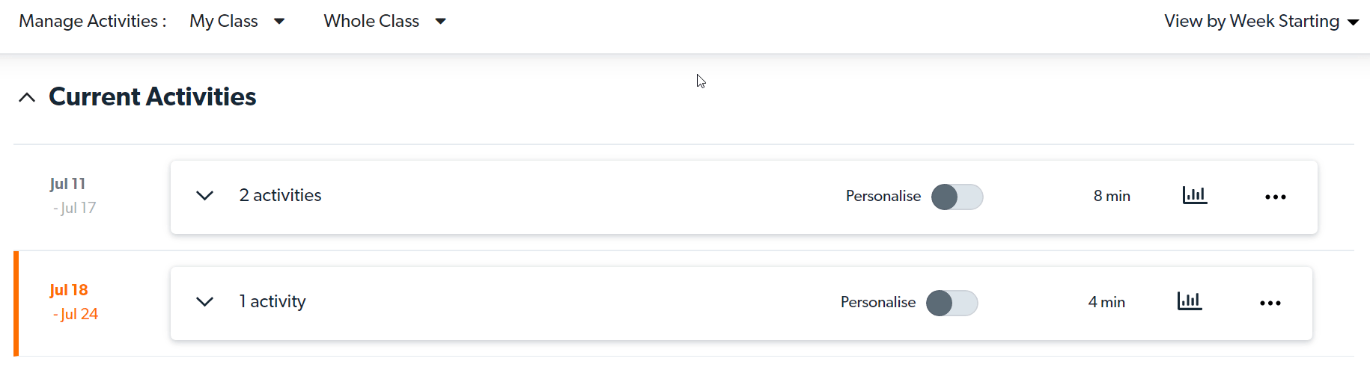1370x379 pixels.
Task: Click the Manage Activities label
Action: coord(91,21)
